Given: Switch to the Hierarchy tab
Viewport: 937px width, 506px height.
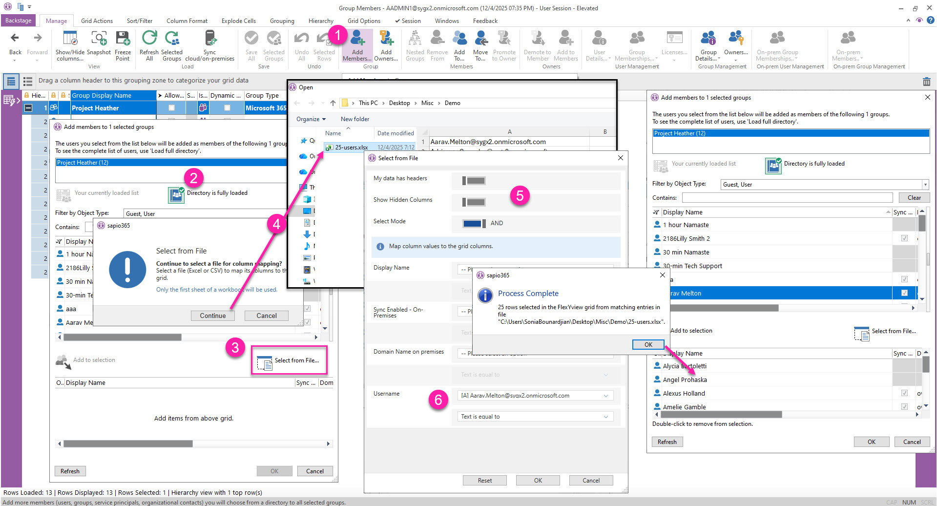Looking at the screenshot, I should click(321, 21).
